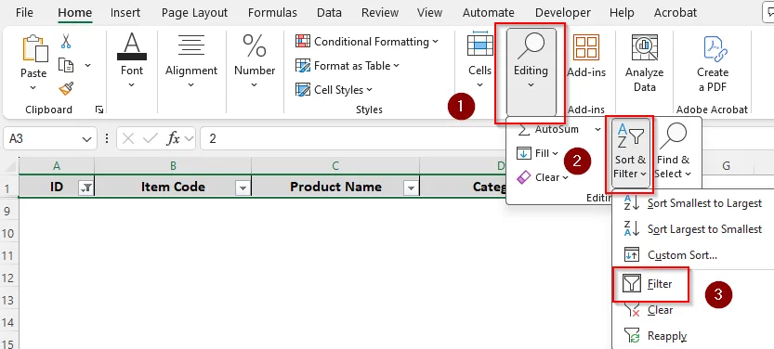Open the Product Name filter dropdown

tap(411, 187)
